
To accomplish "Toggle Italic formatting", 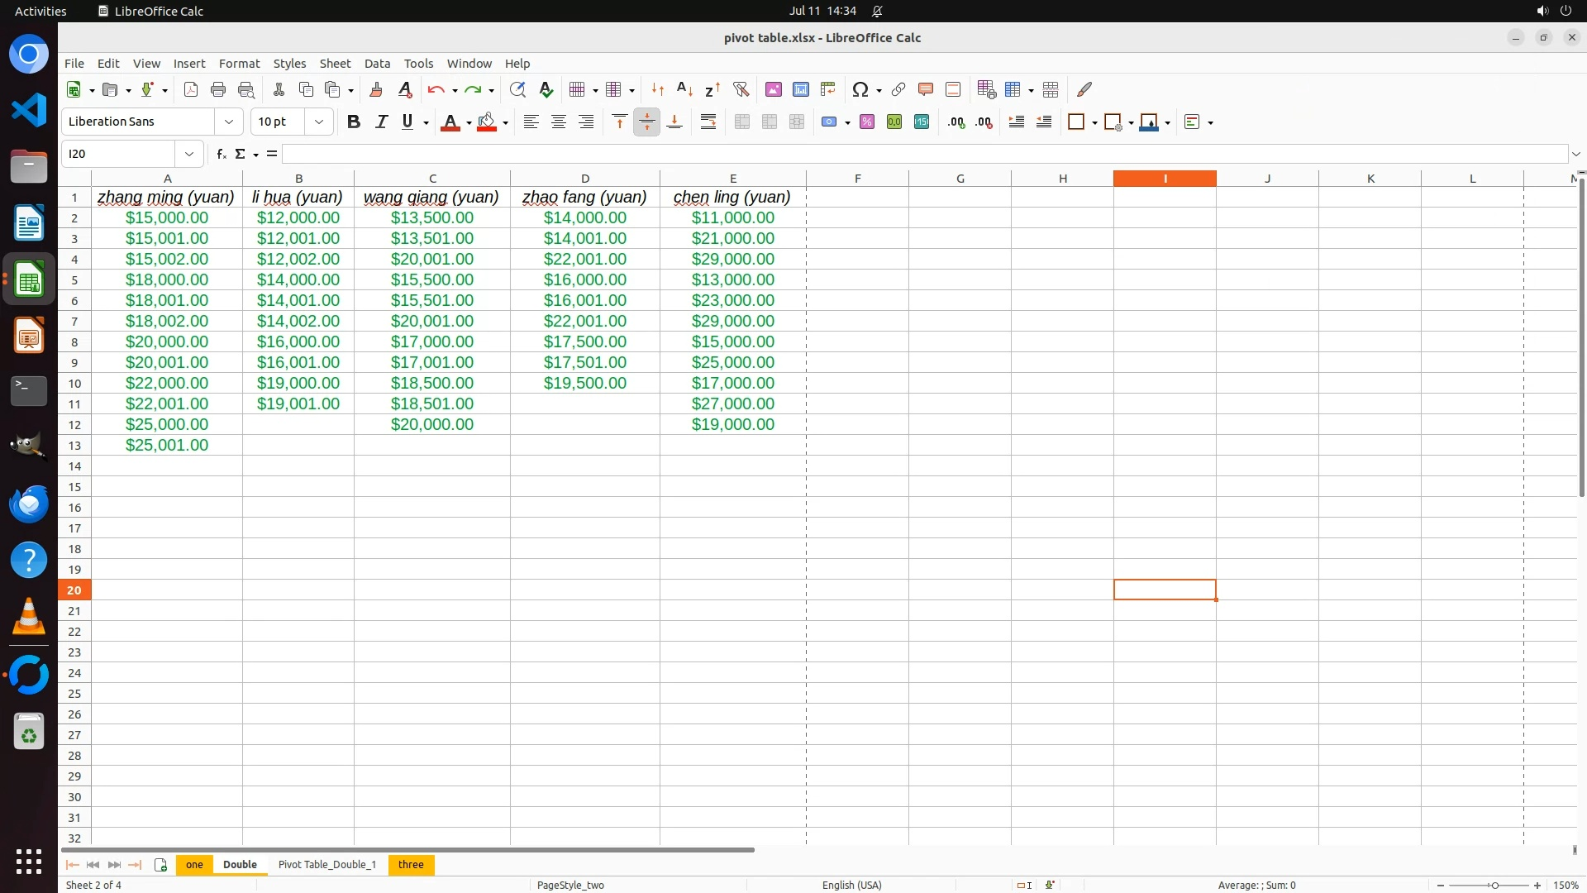I will coord(381,122).
